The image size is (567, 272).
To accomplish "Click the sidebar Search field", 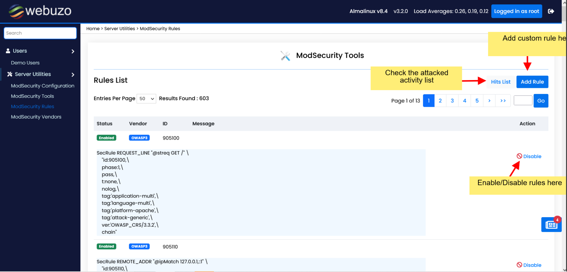I will [x=40, y=33].
